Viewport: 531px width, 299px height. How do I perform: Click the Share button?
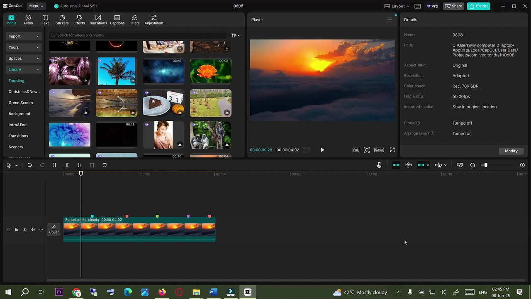pyautogui.click(x=453, y=6)
